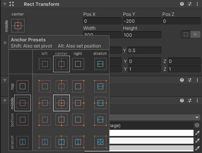The height and width of the screenshot is (153, 202).
Task: Toggle blueprint mode dashed rectangle button
Action: pos(186,34)
